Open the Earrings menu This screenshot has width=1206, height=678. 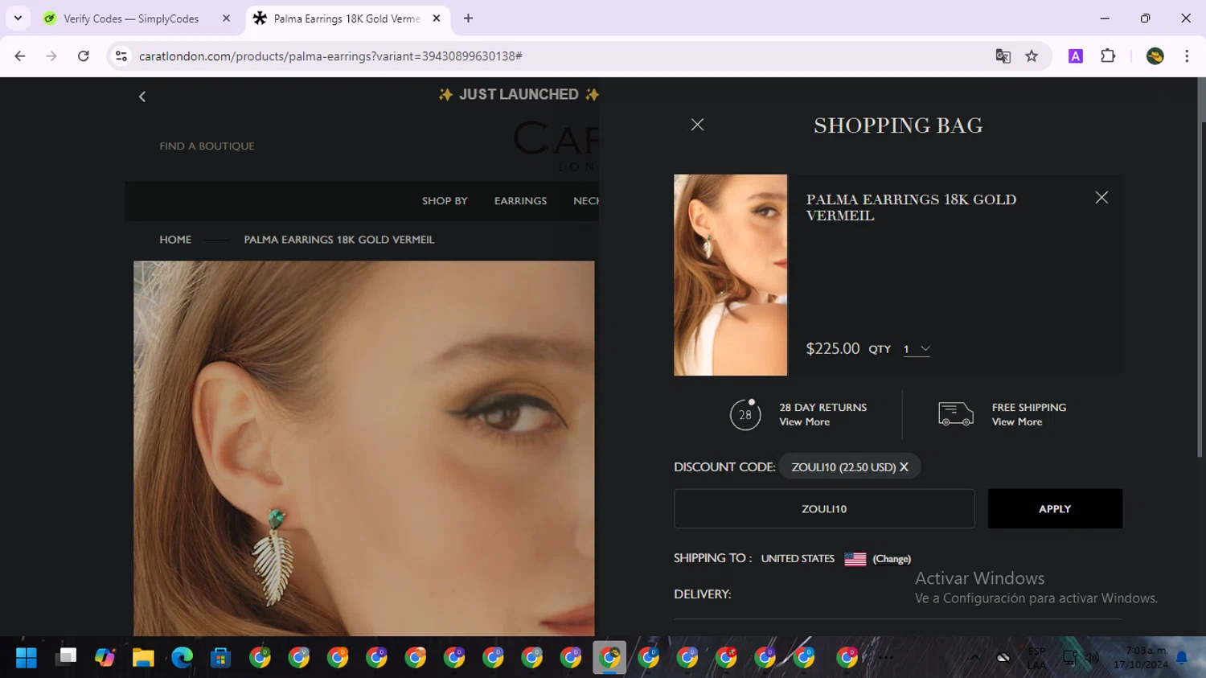click(520, 201)
